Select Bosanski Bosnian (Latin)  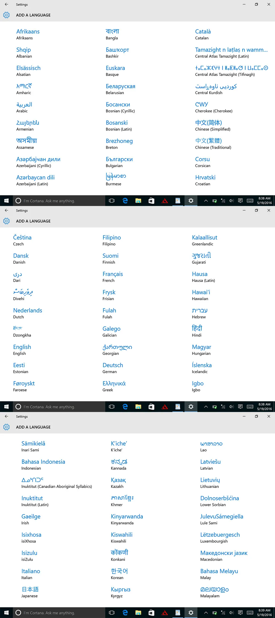click(119, 125)
